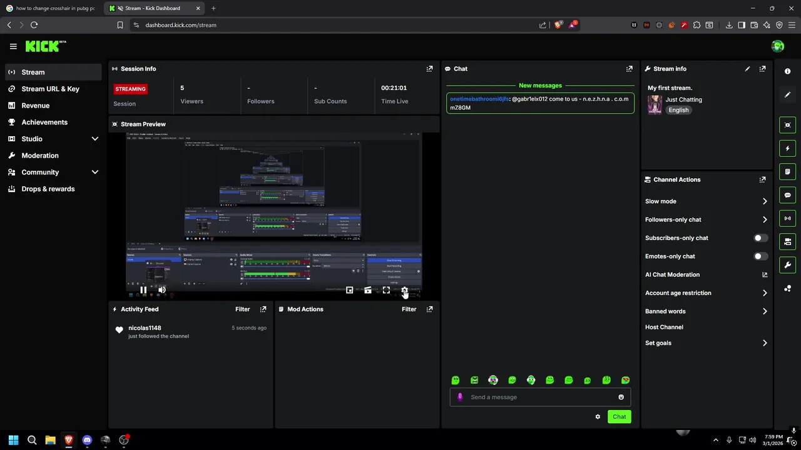Click the New messages indicator
The width and height of the screenshot is (801, 450).
coord(540,86)
